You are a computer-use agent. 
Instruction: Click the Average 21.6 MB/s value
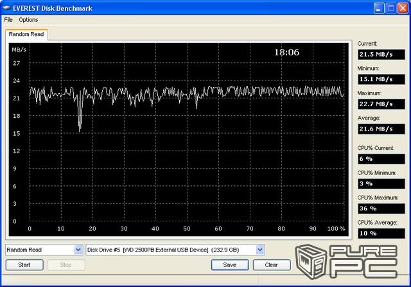pyautogui.click(x=381, y=129)
